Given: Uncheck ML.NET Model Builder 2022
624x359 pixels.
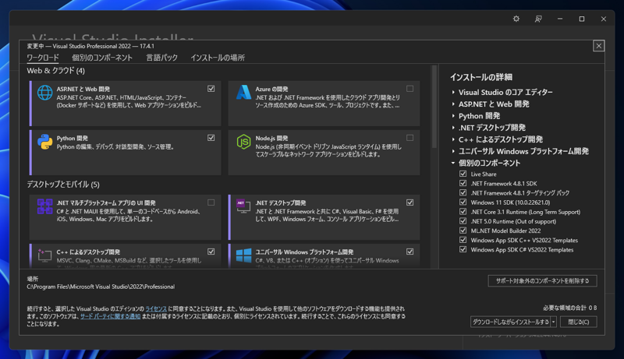Looking at the screenshot, I should click(x=463, y=231).
